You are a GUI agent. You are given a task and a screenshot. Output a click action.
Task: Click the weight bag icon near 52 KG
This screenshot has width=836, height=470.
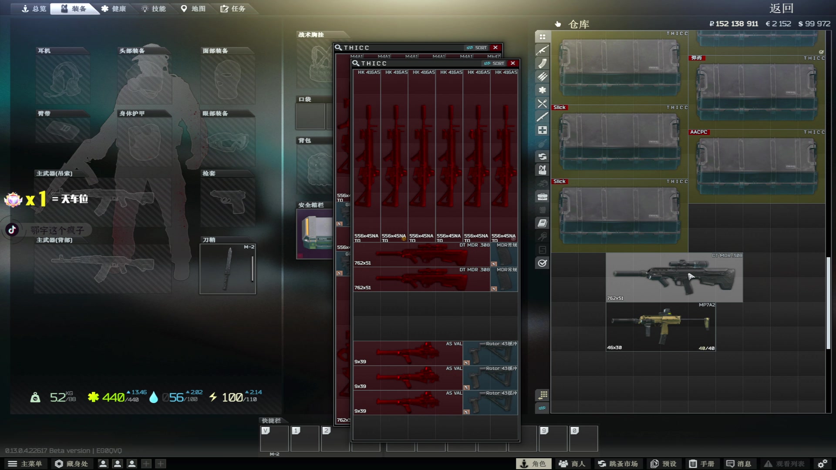pos(35,397)
